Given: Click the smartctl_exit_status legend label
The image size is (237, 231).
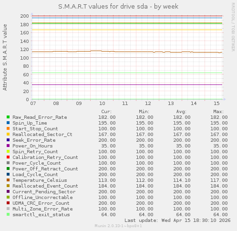Looking at the screenshot, I should (41, 215).
